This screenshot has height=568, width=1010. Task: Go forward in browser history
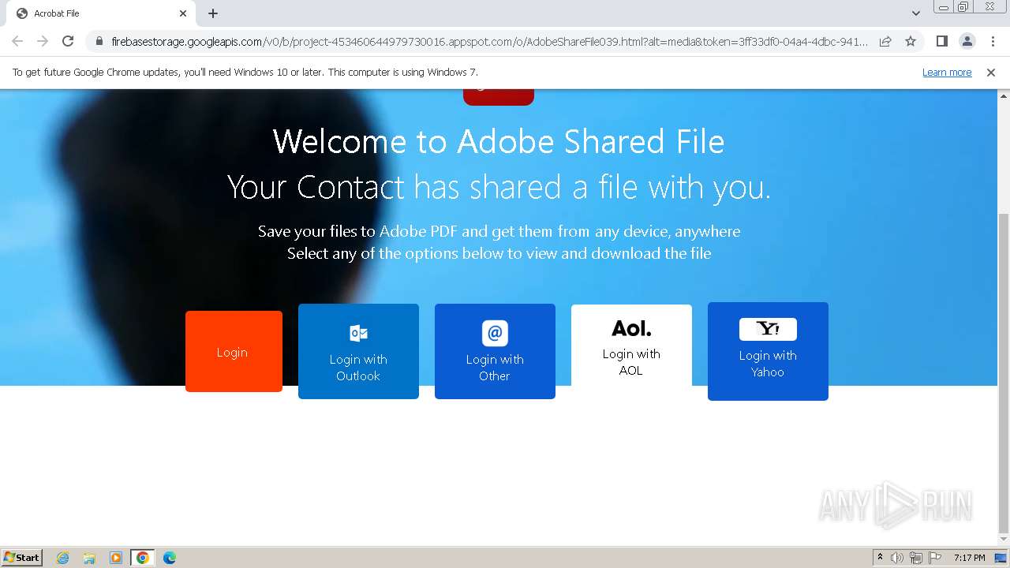pyautogui.click(x=43, y=41)
